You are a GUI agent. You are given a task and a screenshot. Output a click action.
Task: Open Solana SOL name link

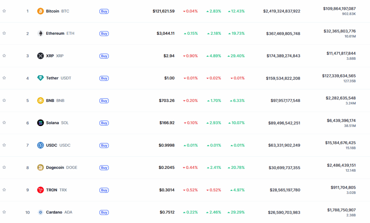coord(57,123)
